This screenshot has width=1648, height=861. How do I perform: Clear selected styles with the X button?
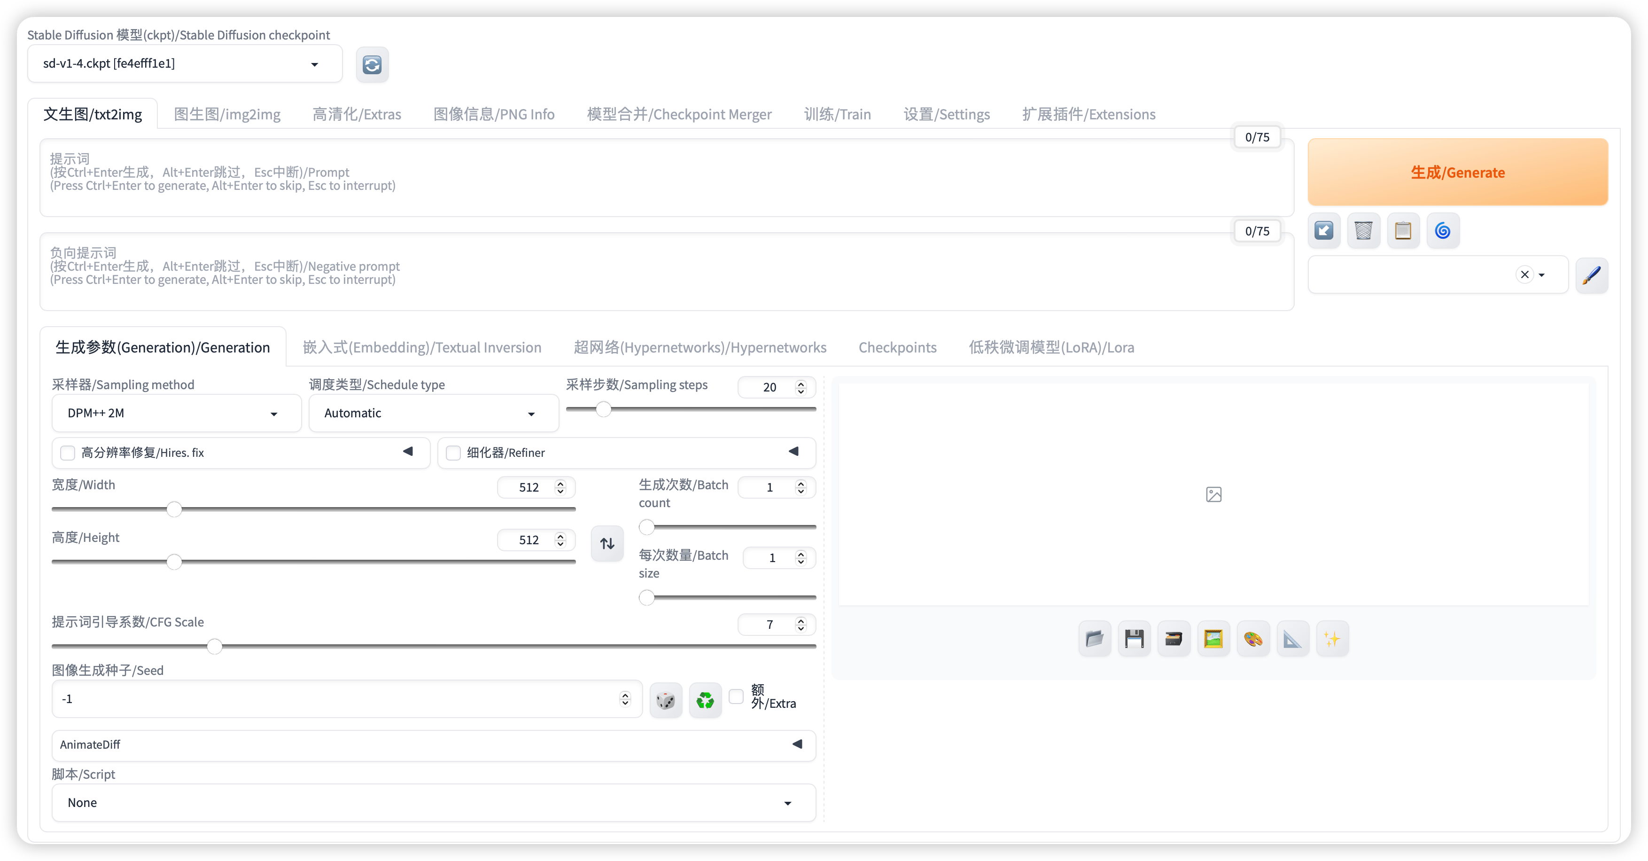pos(1524,274)
